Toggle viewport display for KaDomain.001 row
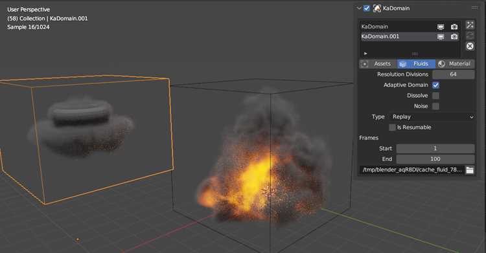486x253 pixels. click(441, 37)
